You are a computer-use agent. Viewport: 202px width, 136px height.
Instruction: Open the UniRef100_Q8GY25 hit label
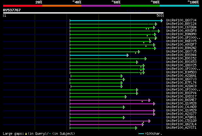pyautogui.click(x=181, y=65)
